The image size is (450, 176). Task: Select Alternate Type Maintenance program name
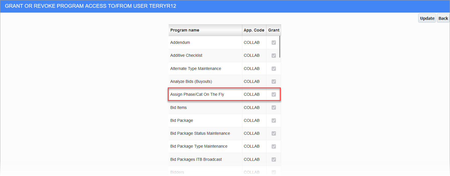click(196, 69)
